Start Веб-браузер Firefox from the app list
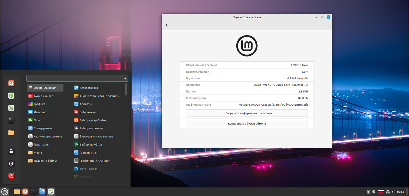409x196 pixels. 97,120
